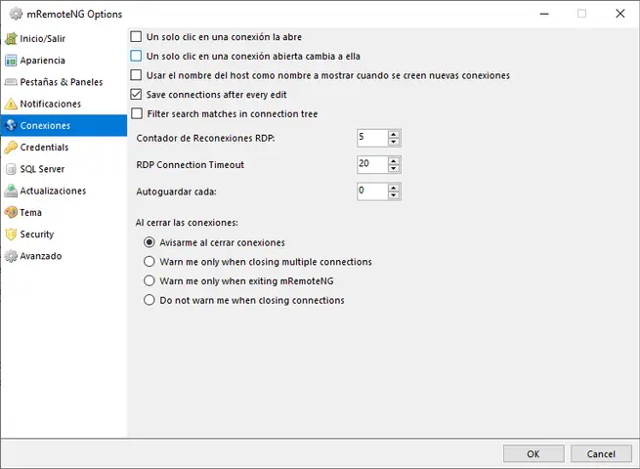Uncheck Save connections after every edit
The height and width of the screenshot is (469, 640).
(x=136, y=95)
